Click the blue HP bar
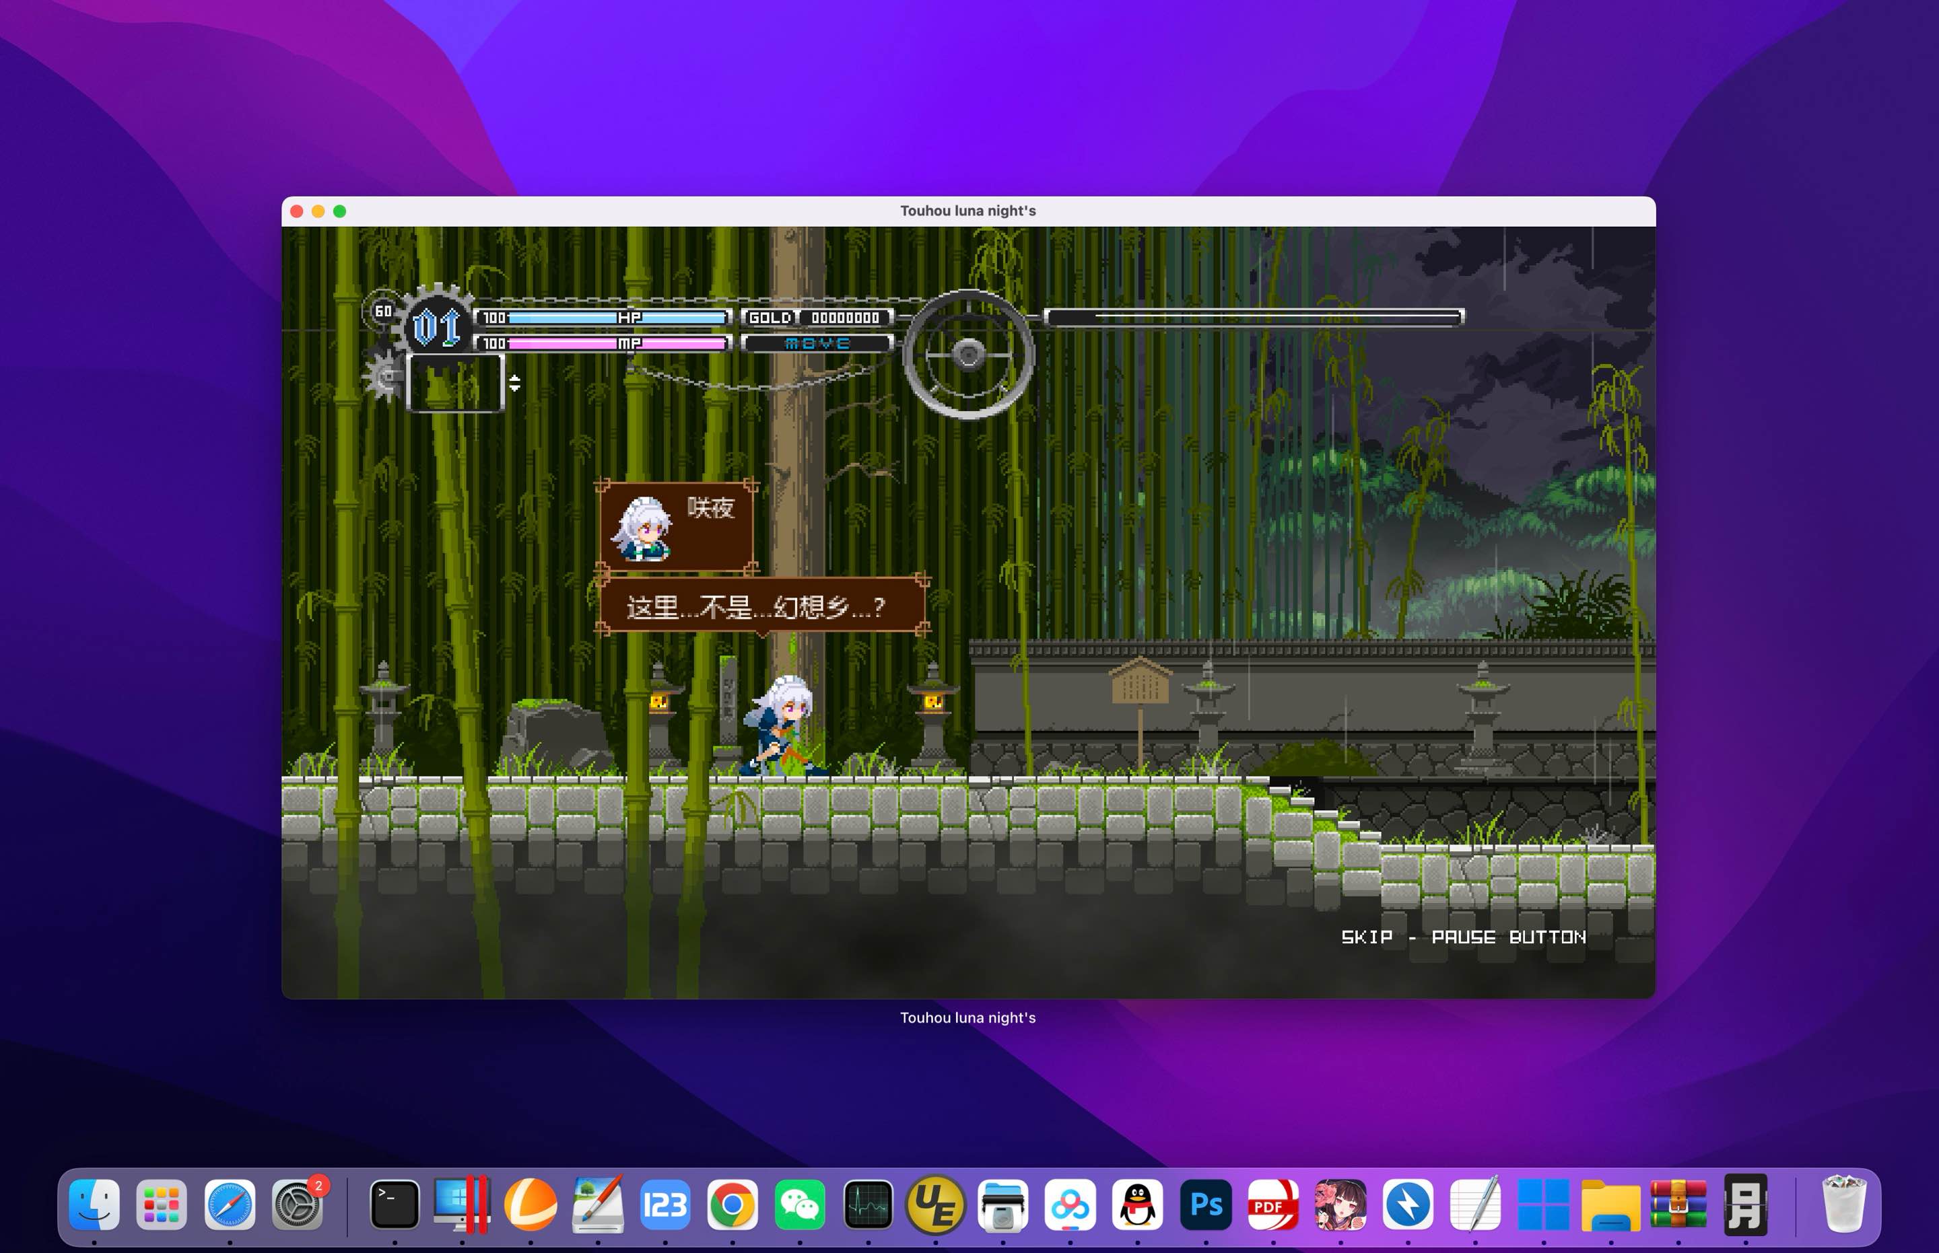1939x1253 pixels. click(603, 318)
